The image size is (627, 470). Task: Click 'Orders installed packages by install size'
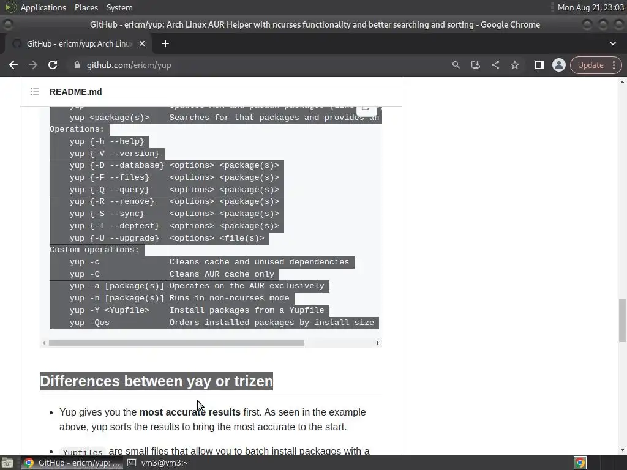click(x=272, y=323)
